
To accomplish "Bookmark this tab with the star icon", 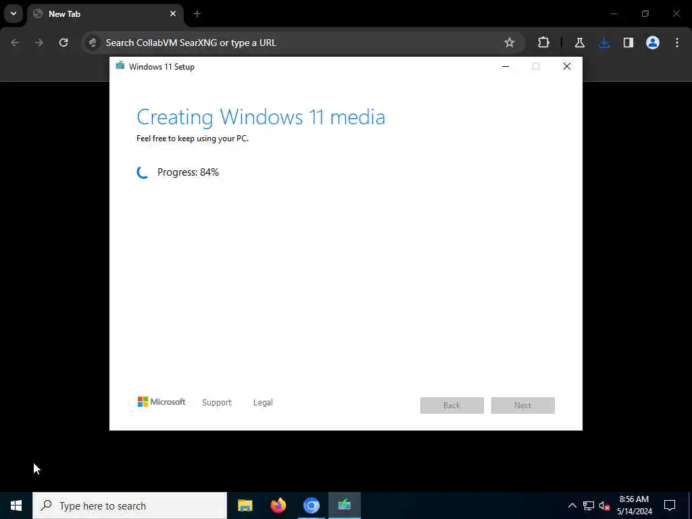I will click(x=510, y=43).
